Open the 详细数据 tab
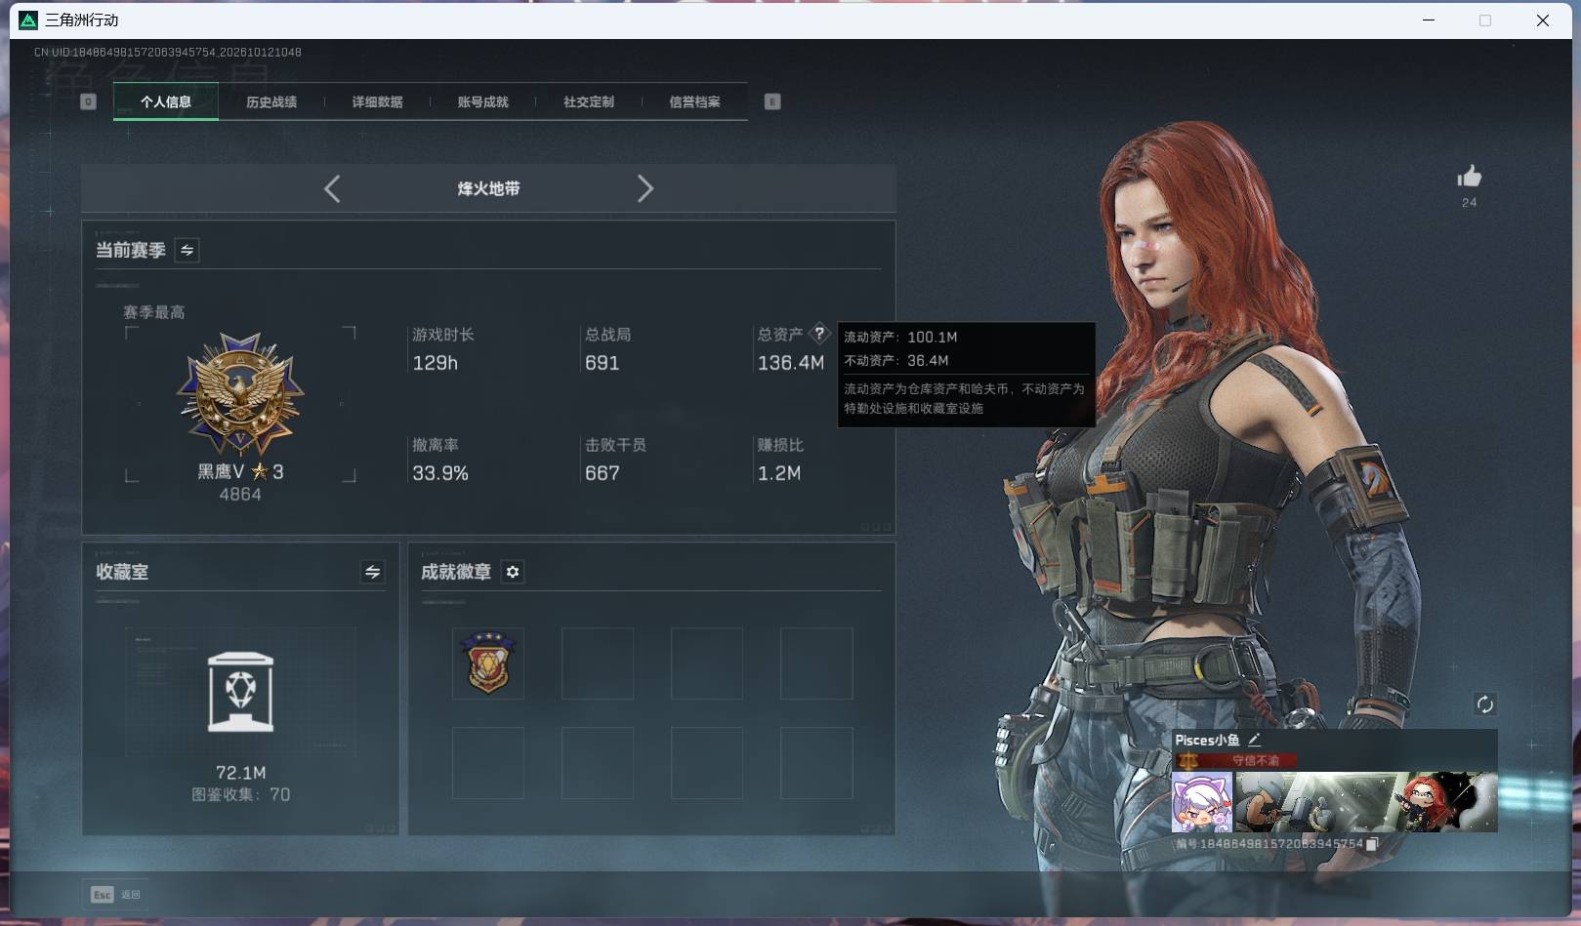This screenshot has width=1581, height=926. point(377,101)
